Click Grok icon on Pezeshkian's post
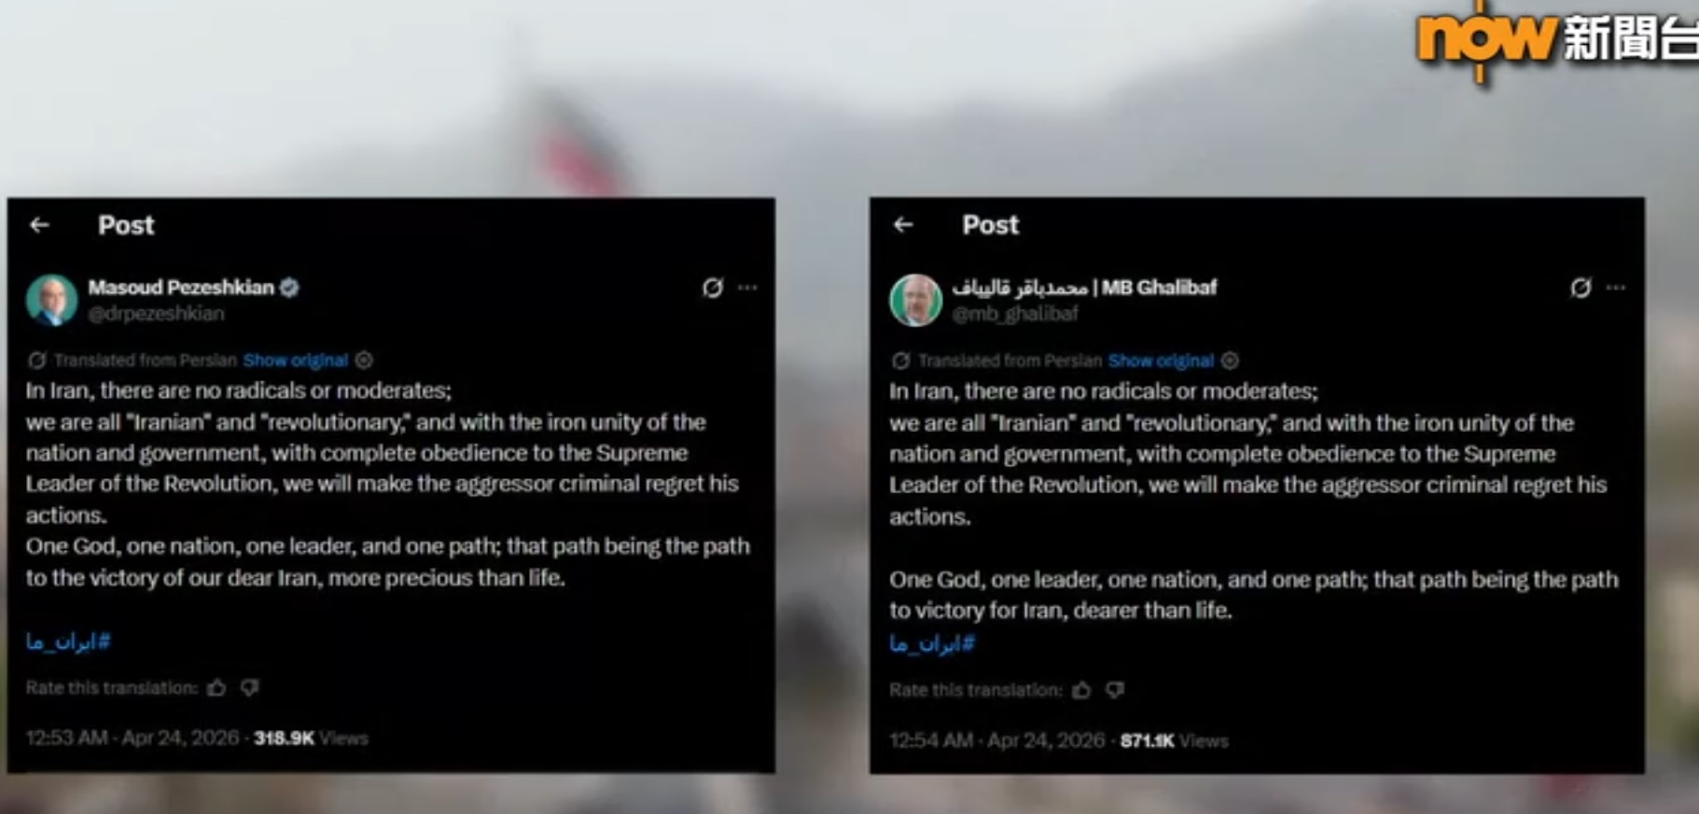The height and width of the screenshot is (814, 1699). point(713,287)
